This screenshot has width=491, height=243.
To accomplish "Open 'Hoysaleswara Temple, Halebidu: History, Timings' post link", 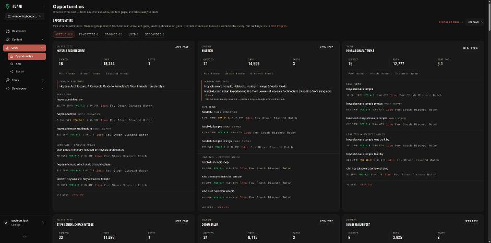I will [245, 86].
